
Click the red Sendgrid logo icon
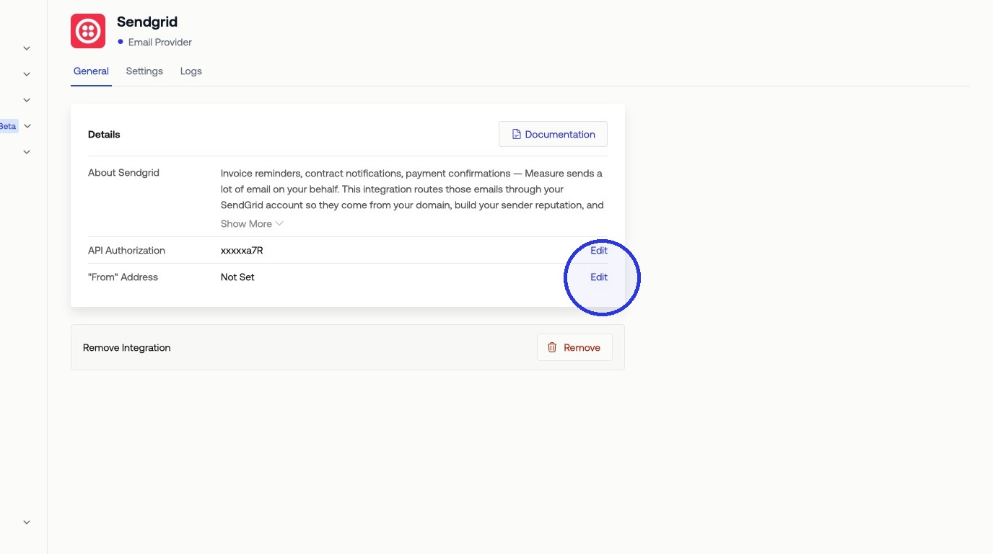[x=88, y=31]
